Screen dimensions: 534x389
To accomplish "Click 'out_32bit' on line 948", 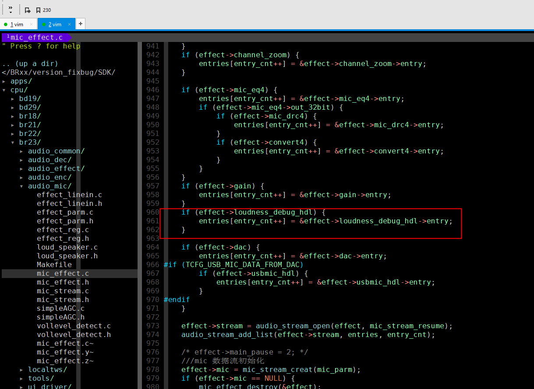I will [310, 108].
